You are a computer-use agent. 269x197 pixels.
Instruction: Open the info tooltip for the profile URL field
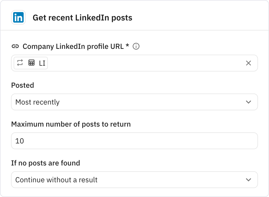pos(136,46)
